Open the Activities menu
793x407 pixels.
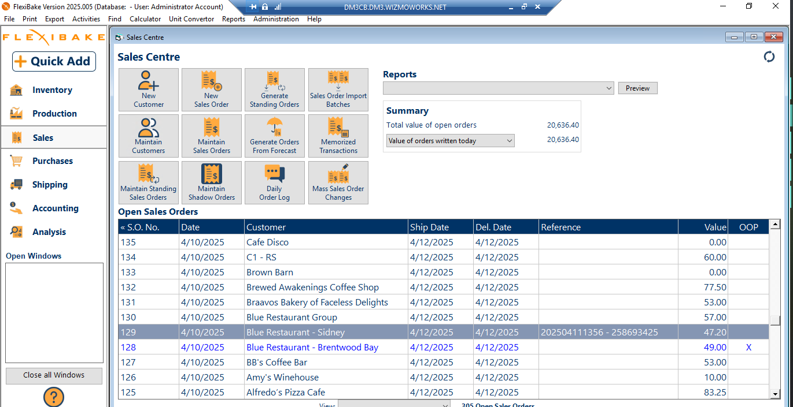86,19
